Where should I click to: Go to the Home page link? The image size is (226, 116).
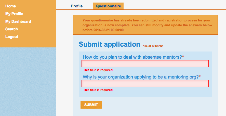(10, 6)
